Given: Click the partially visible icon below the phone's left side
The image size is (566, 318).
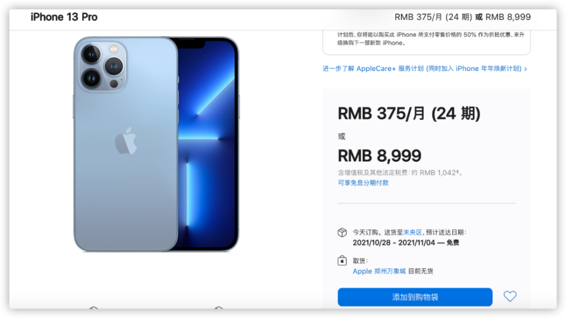Looking at the screenshot, I should (x=93, y=308).
